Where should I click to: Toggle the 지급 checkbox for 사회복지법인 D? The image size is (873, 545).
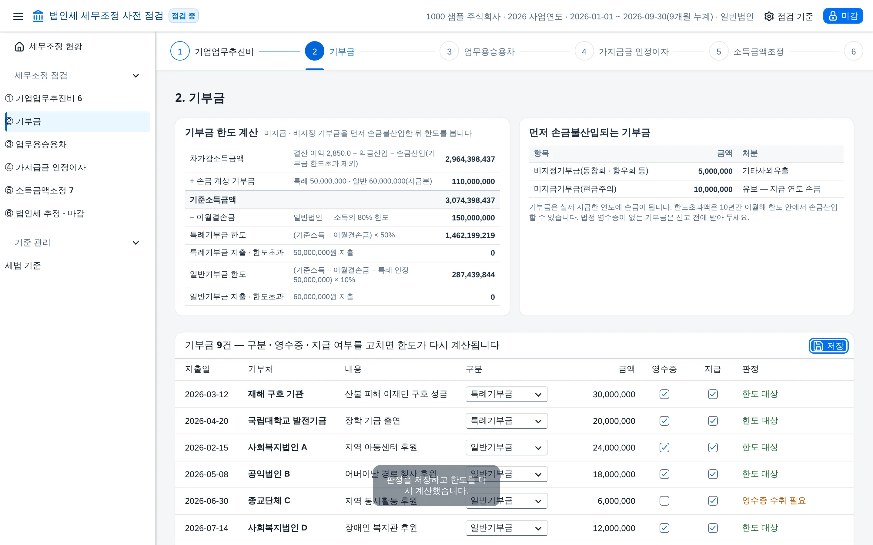click(x=713, y=528)
